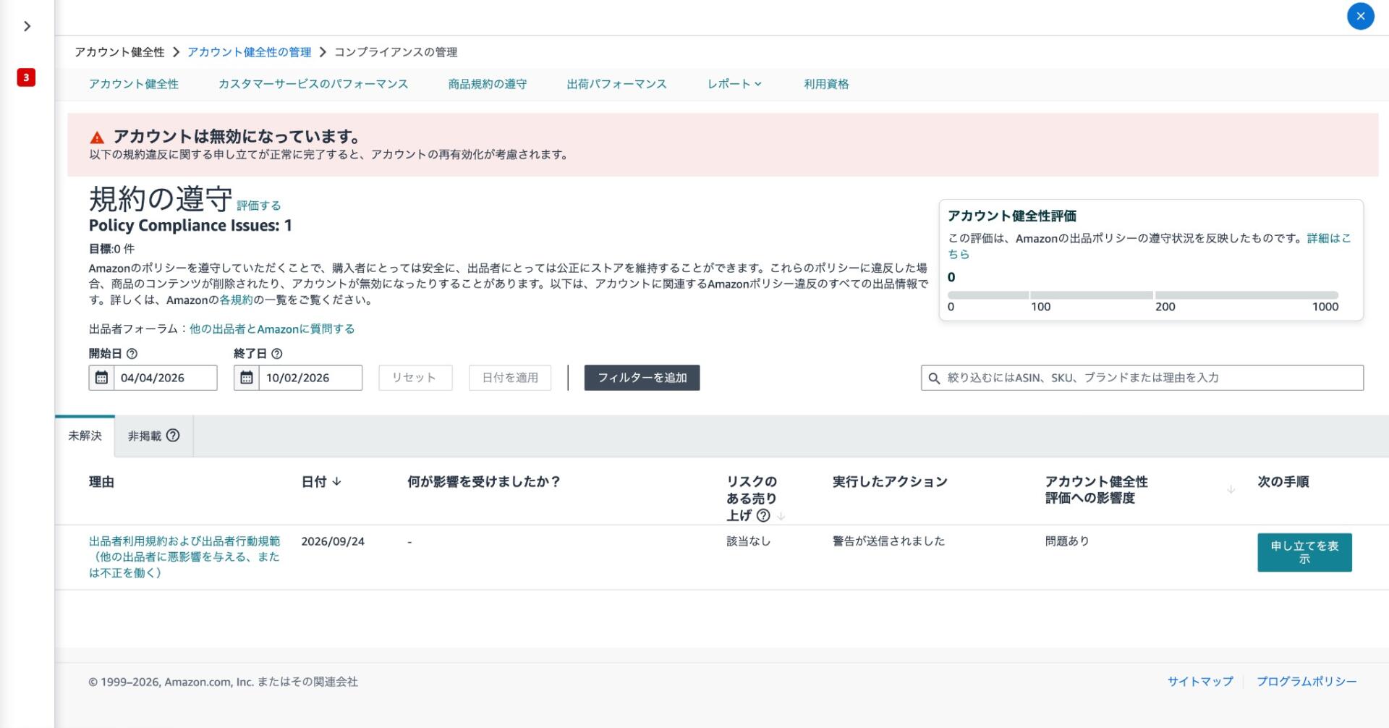Click the help icon on the 非掲載 tab
1389x728 pixels.
173,436
